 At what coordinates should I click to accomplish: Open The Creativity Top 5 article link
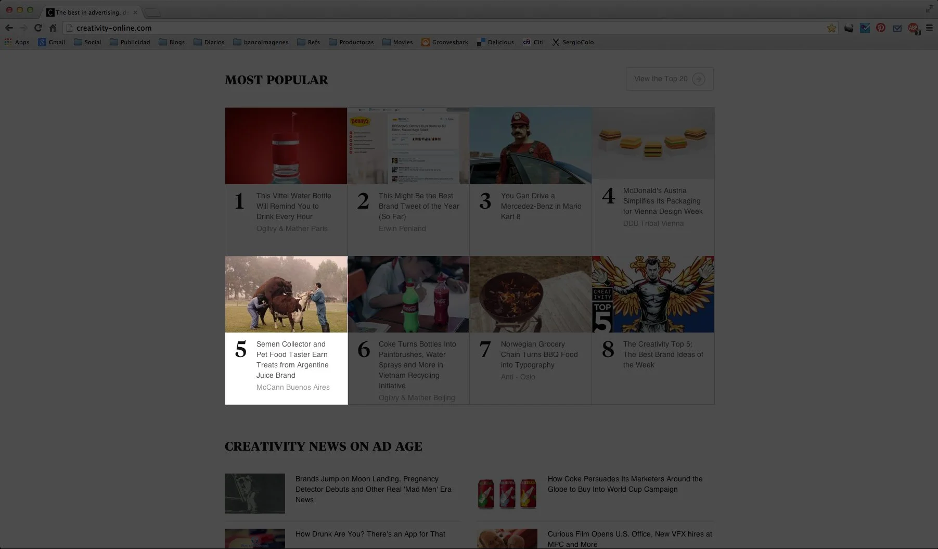(x=663, y=354)
